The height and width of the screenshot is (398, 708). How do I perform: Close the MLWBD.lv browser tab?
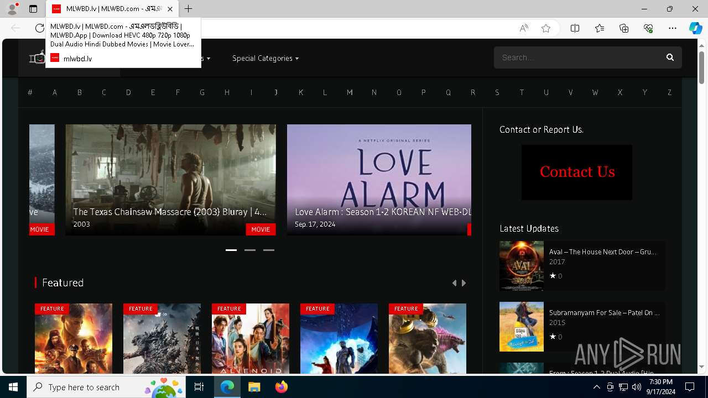(170, 9)
